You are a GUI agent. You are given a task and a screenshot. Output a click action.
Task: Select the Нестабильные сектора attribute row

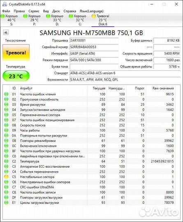[89, 177]
